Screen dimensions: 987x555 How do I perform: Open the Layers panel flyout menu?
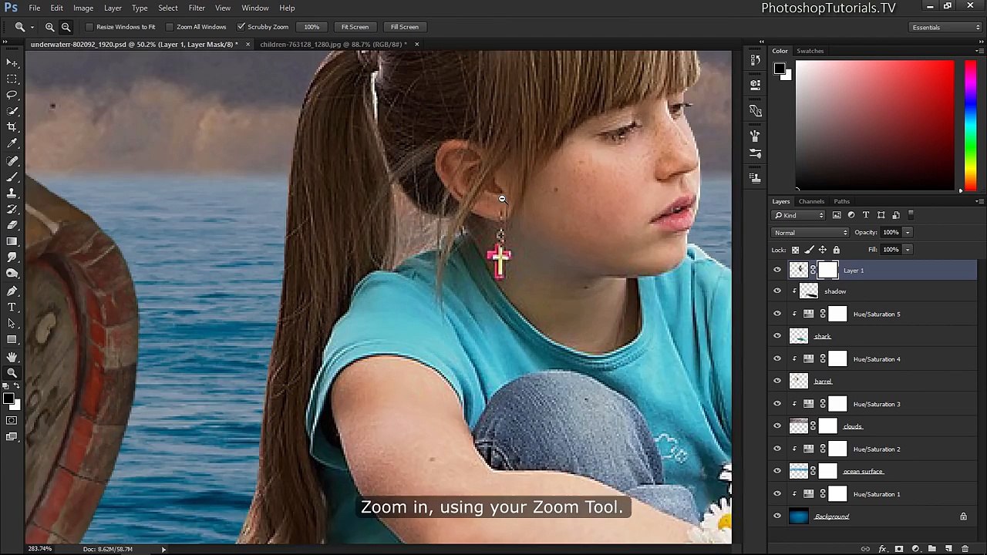click(979, 201)
